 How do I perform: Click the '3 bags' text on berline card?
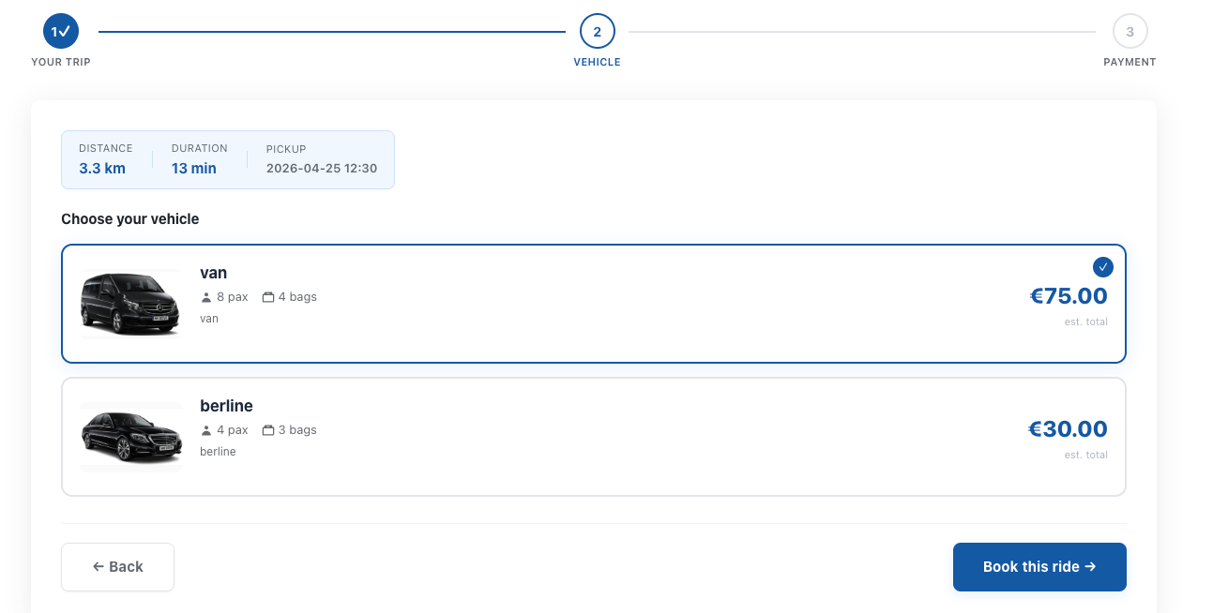(x=297, y=430)
